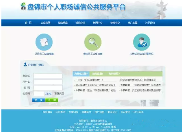This screenshot has width=182, height=132.
Task: Open 帮助中心 in the navigation bar
Action: (115, 23)
